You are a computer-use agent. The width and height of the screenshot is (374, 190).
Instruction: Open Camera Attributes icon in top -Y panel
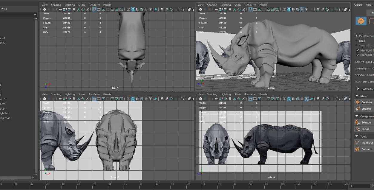[x=69, y=9]
